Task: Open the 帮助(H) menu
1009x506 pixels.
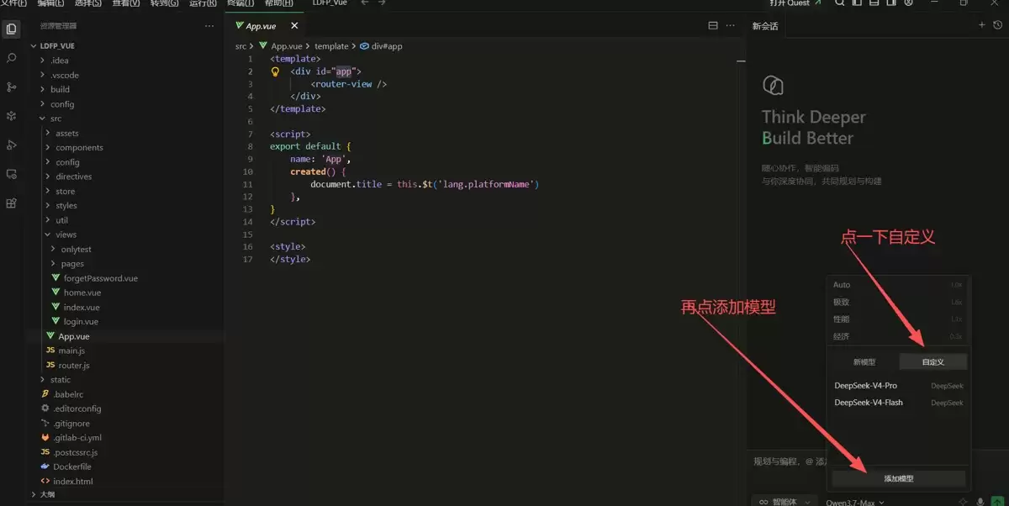Action: [x=278, y=3]
